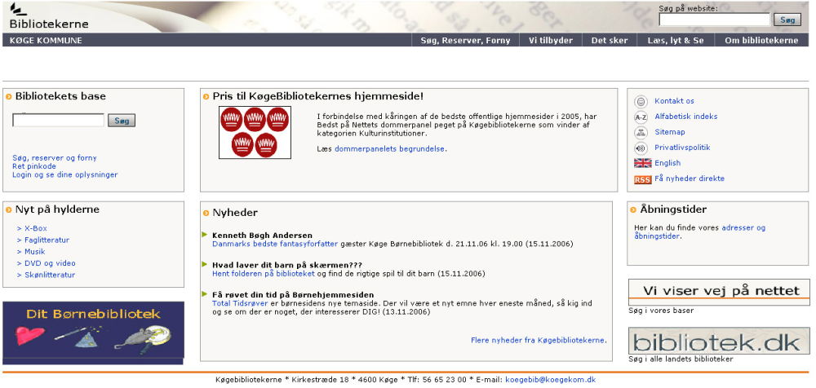Click Søg i vores baser caption

coord(661,311)
